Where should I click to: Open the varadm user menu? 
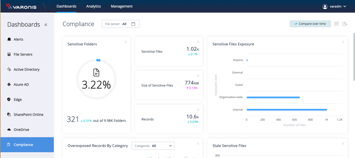click(334, 6)
